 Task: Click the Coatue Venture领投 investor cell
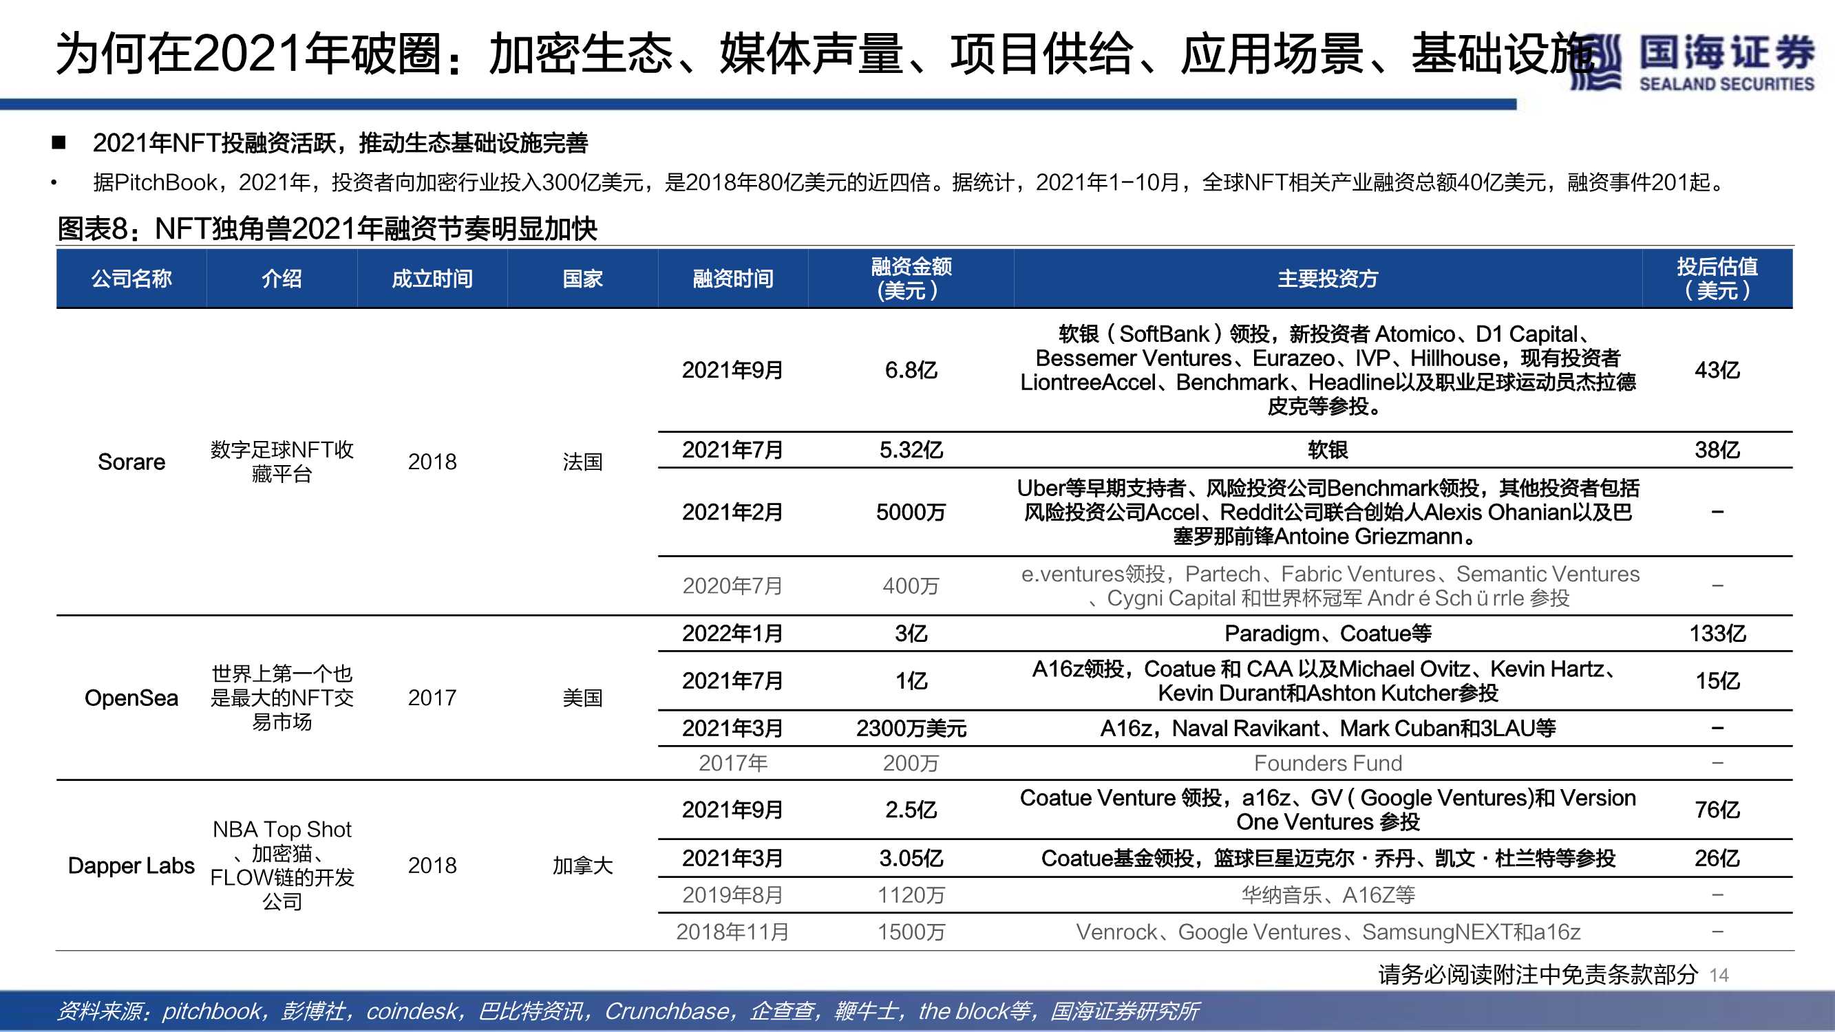pos(1328,810)
